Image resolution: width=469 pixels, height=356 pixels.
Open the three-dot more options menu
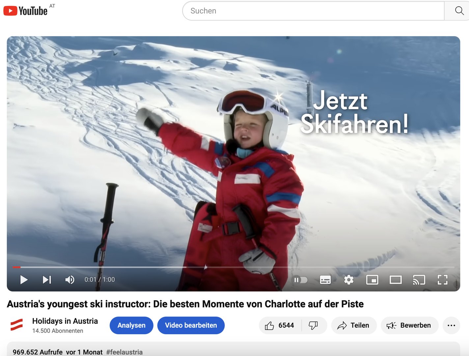(x=451, y=325)
